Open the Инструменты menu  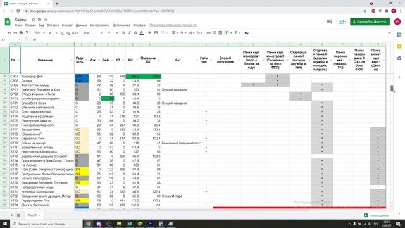coord(100,25)
